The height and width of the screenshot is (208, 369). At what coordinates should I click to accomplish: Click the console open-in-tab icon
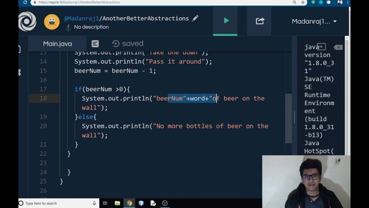pos(322,47)
